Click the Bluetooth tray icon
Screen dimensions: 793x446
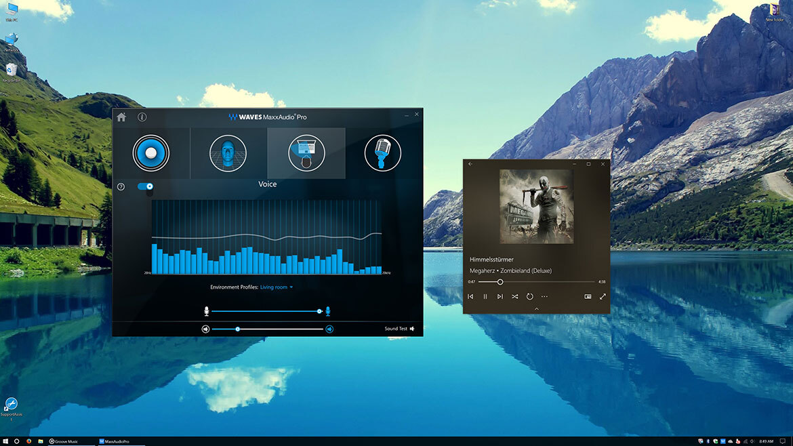708,441
